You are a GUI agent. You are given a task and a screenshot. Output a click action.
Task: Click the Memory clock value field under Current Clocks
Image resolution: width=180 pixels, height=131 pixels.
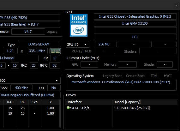coord(127,64)
